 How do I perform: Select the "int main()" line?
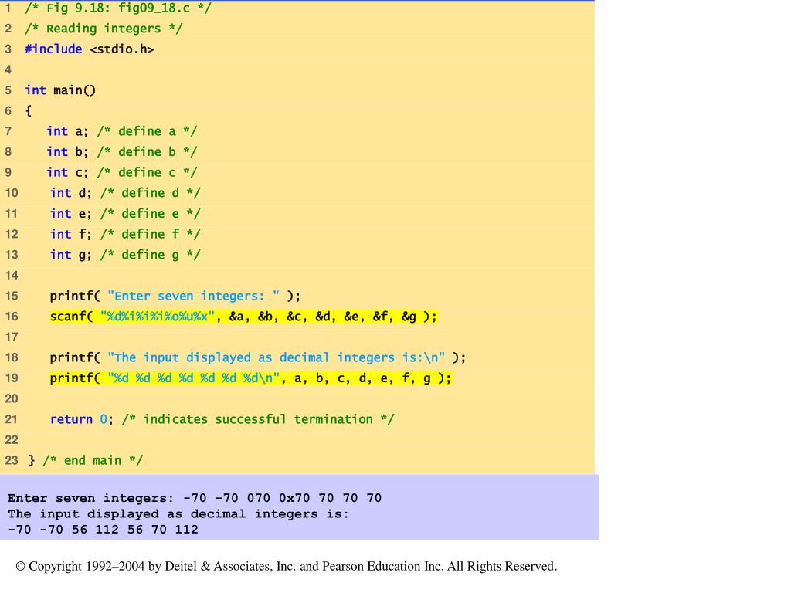60,90
